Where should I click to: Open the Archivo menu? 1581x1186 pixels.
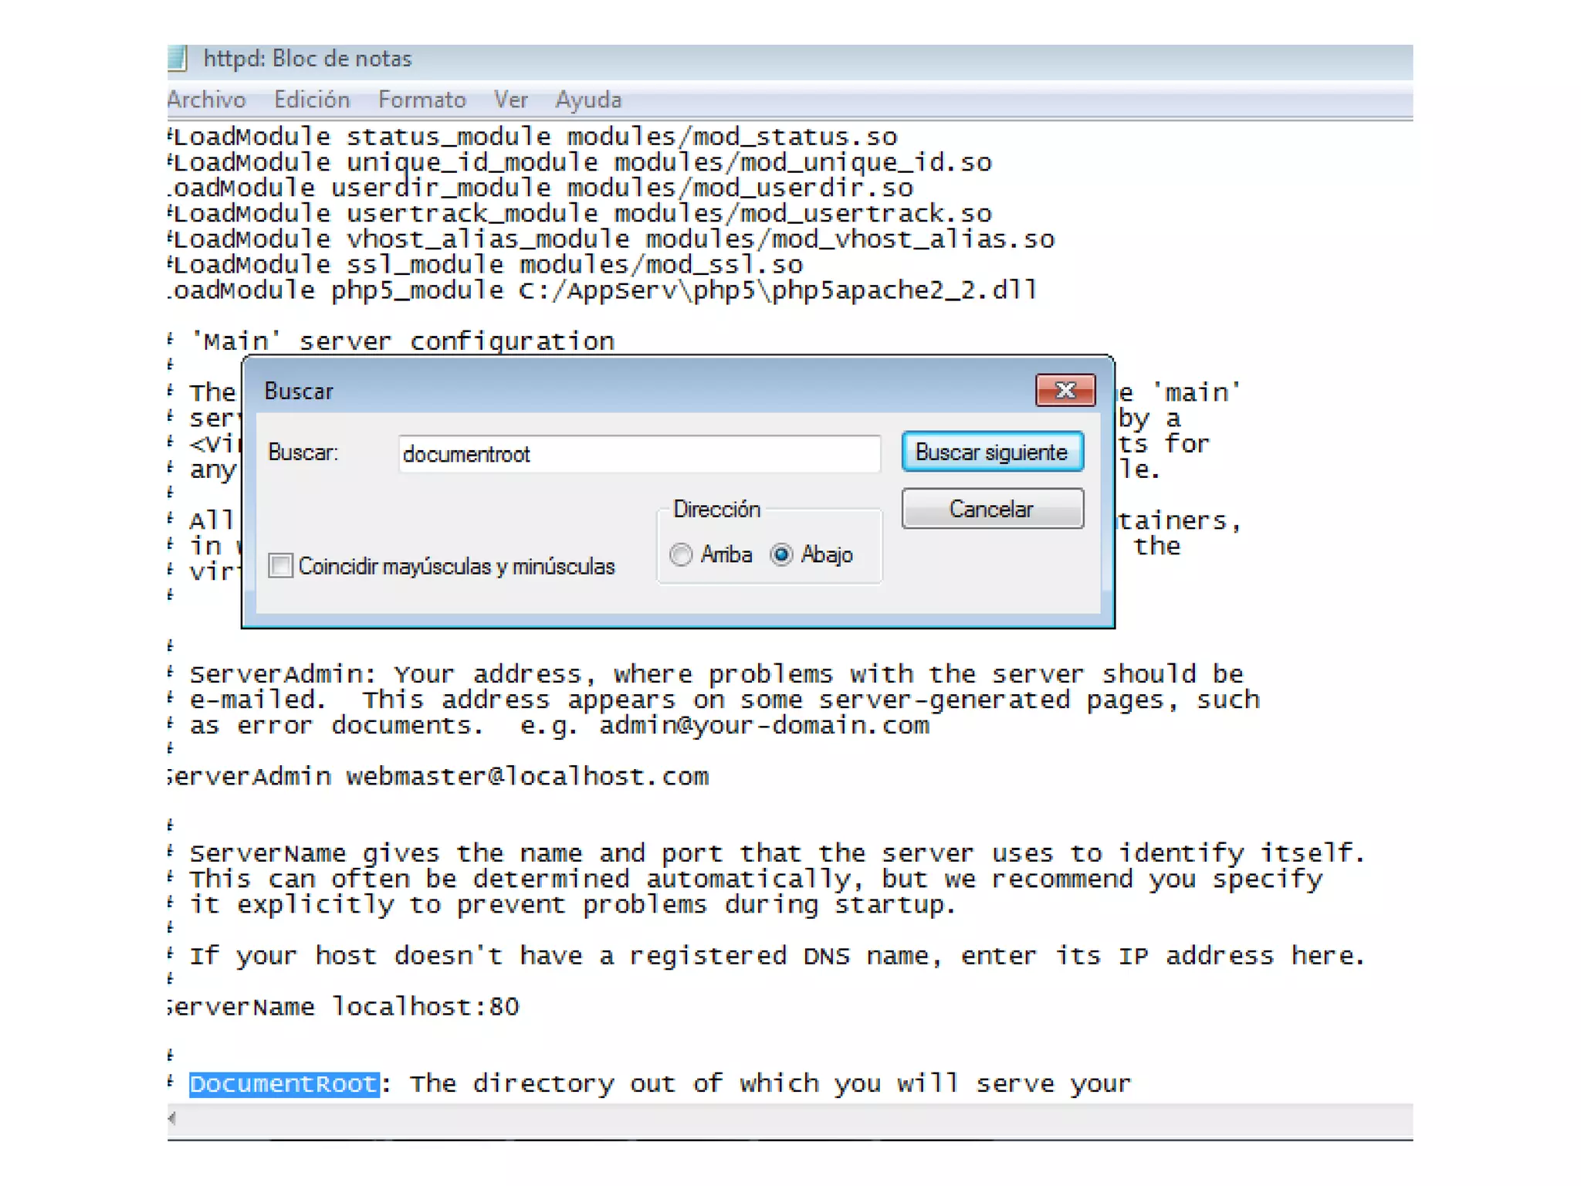(206, 100)
